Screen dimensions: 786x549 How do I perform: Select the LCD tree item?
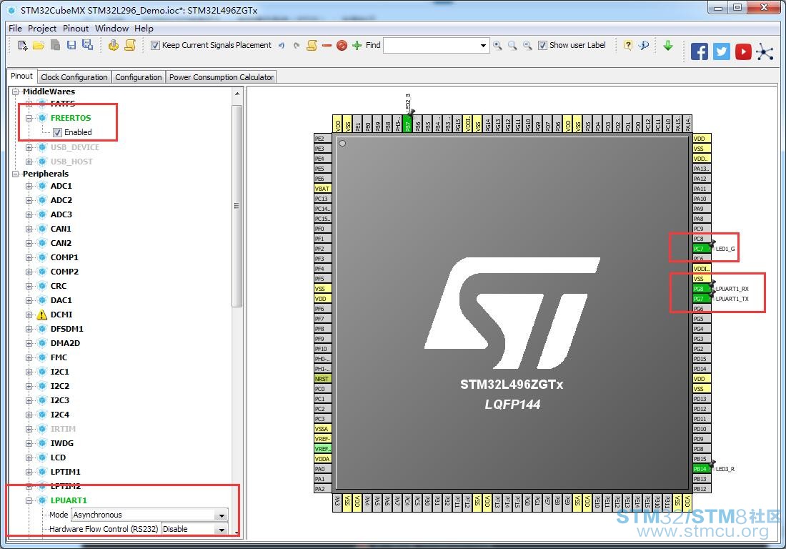coord(58,457)
